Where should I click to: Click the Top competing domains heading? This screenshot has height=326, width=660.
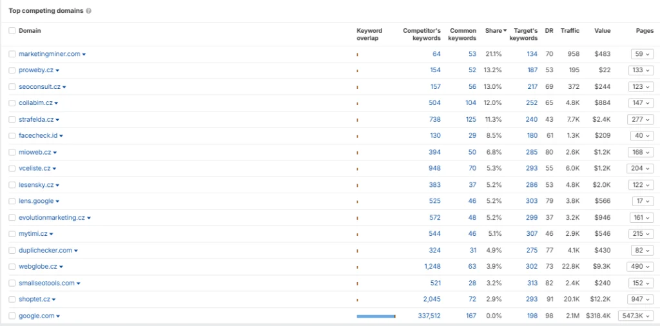click(x=46, y=11)
